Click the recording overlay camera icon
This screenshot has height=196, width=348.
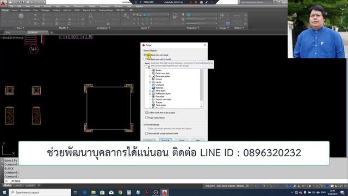(201, 2)
